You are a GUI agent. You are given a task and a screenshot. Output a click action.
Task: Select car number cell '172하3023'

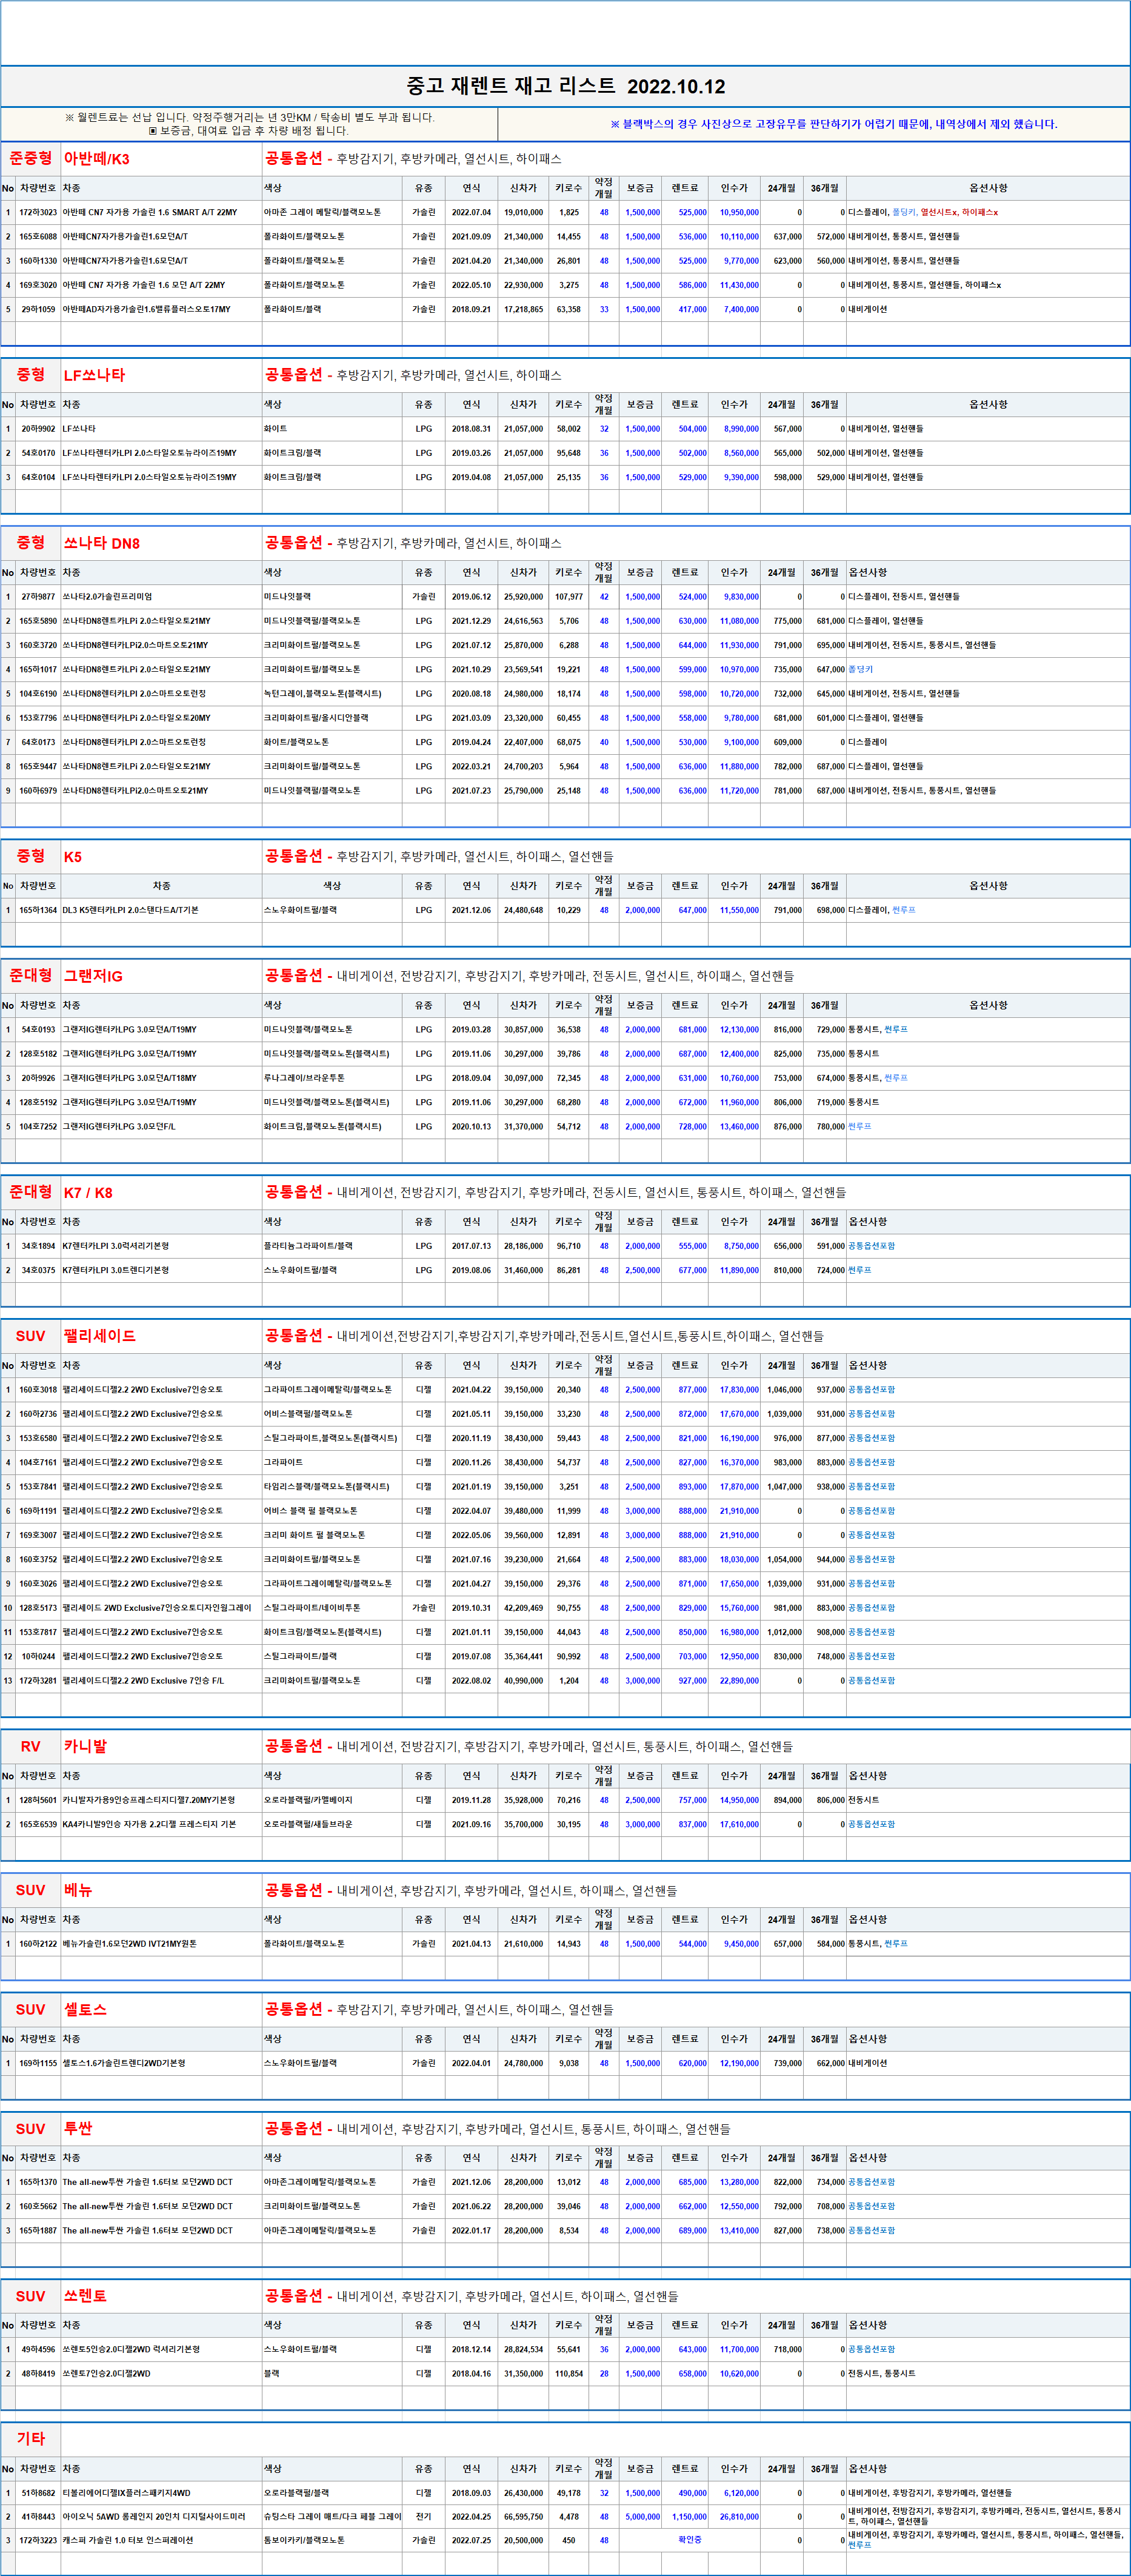point(38,213)
